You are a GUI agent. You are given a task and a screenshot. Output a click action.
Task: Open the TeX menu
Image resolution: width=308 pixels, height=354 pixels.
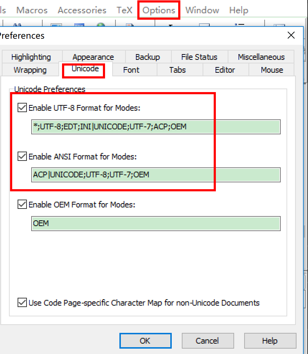point(124,10)
